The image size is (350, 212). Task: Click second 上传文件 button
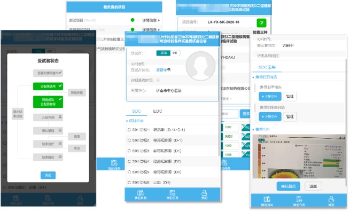[x=270, y=116]
